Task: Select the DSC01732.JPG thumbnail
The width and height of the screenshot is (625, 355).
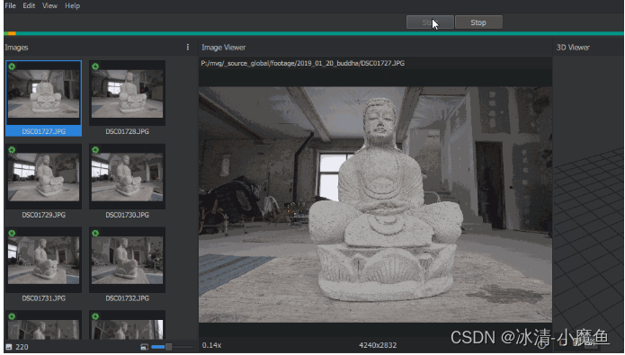Action: point(127,260)
